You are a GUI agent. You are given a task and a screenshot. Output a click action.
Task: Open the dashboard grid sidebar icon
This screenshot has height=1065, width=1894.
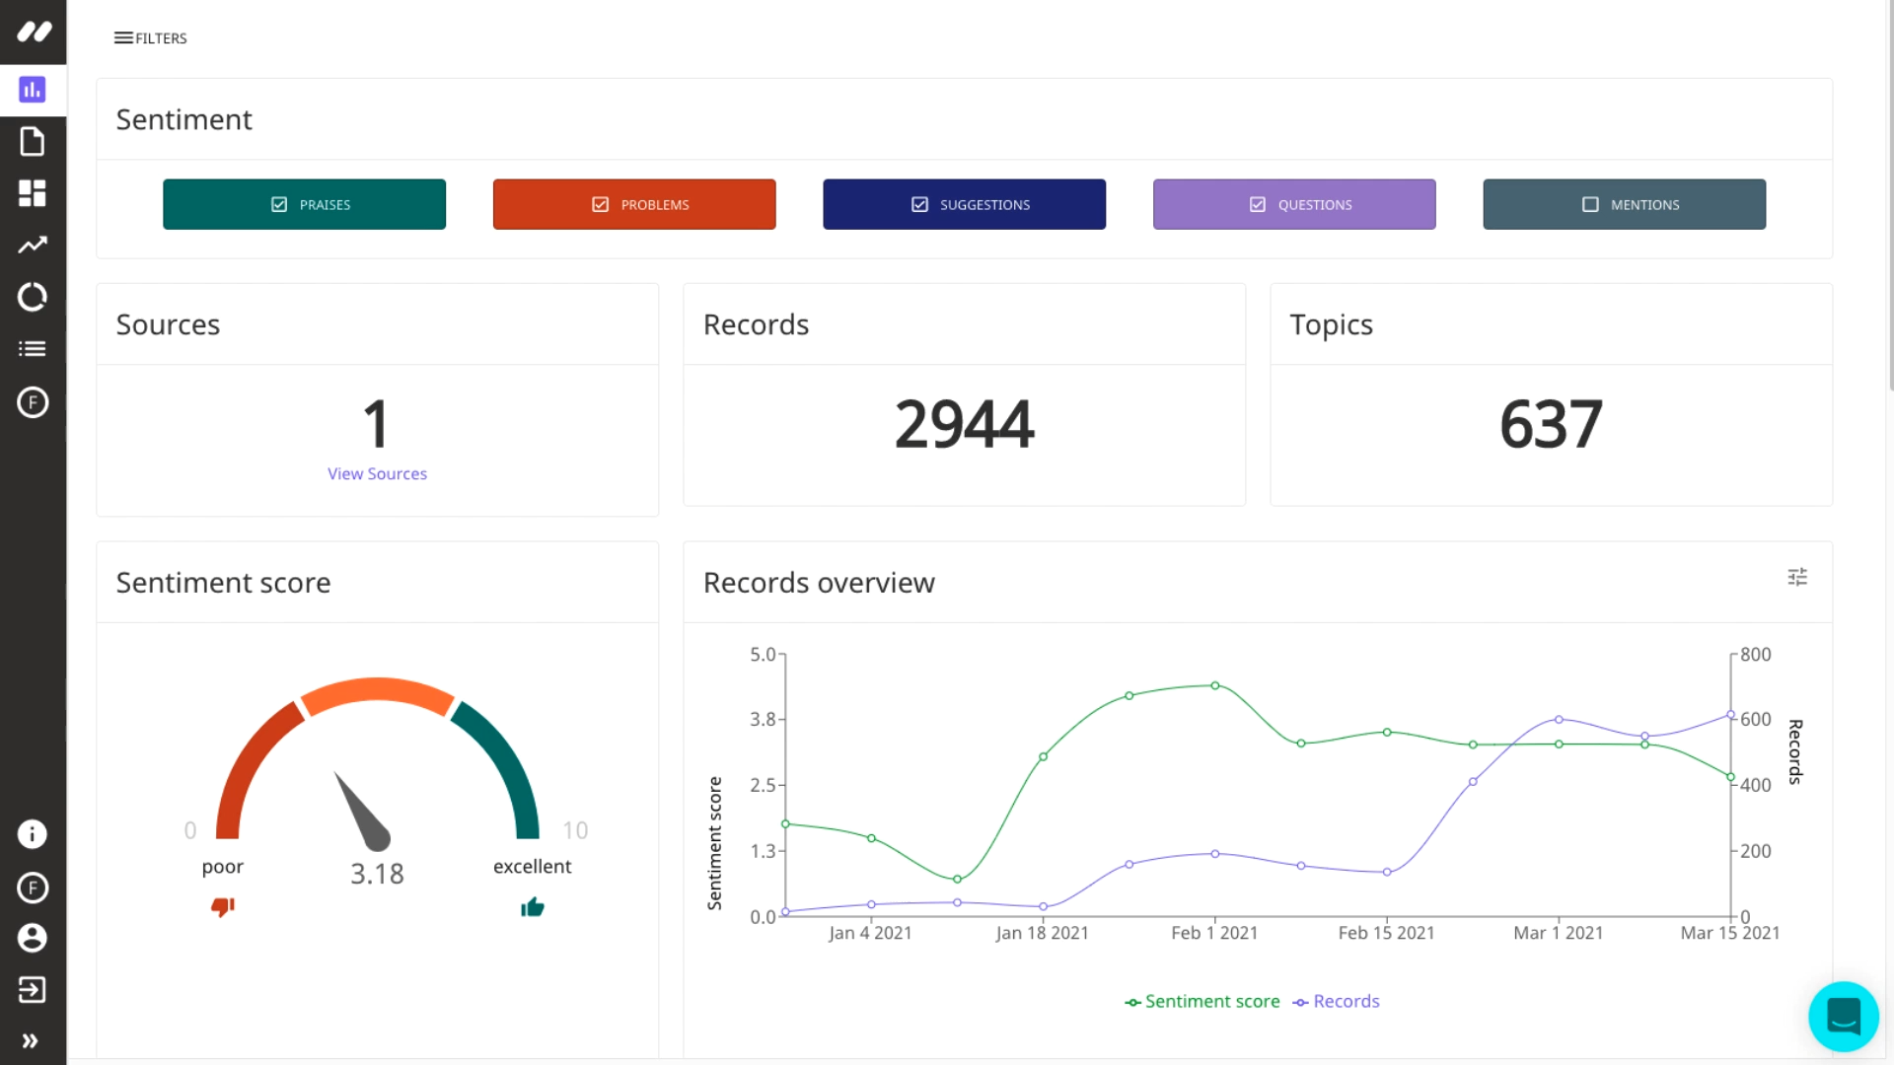(33, 193)
